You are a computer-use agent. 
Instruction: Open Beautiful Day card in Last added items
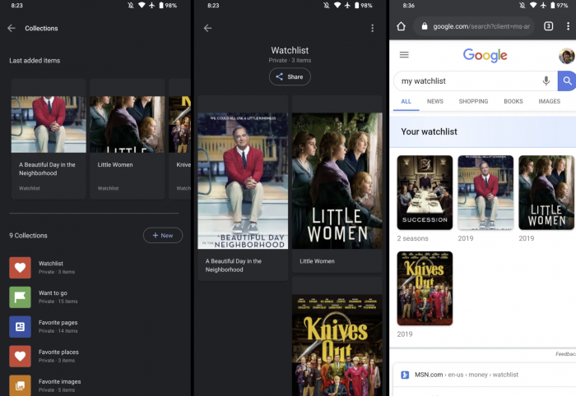(49, 139)
